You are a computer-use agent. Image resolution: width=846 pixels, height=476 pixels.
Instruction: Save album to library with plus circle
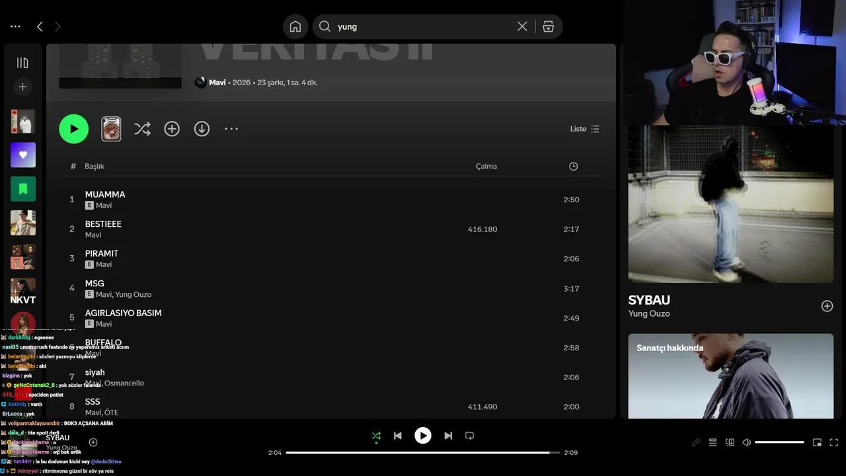tap(172, 129)
